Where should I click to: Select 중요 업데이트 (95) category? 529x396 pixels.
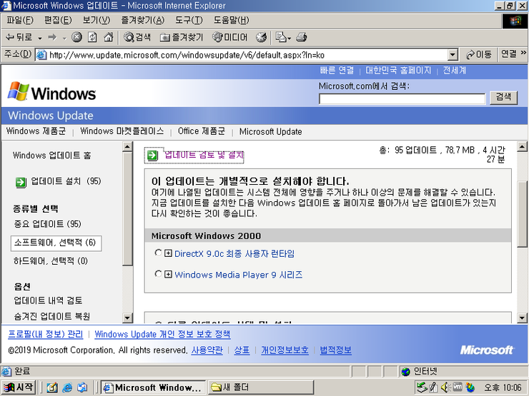[x=48, y=224]
